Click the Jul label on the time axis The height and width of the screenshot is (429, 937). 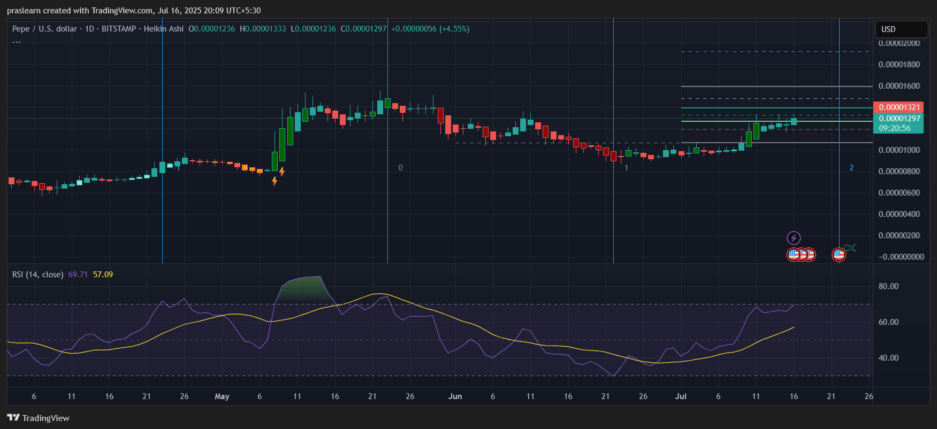(681, 396)
